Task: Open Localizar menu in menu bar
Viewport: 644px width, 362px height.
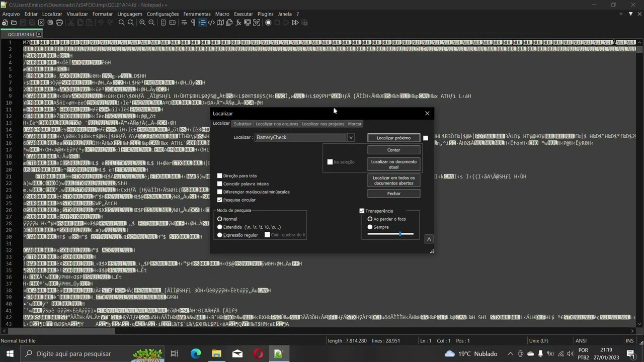Action: coord(52,14)
